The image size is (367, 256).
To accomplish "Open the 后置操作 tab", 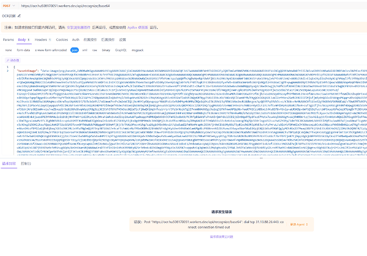I will point(108,40).
